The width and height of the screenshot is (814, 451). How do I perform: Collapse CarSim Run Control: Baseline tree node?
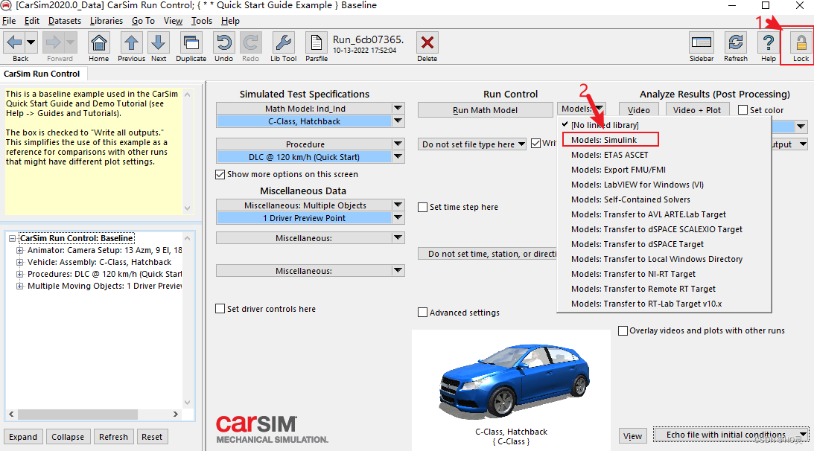click(x=12, y=238)
